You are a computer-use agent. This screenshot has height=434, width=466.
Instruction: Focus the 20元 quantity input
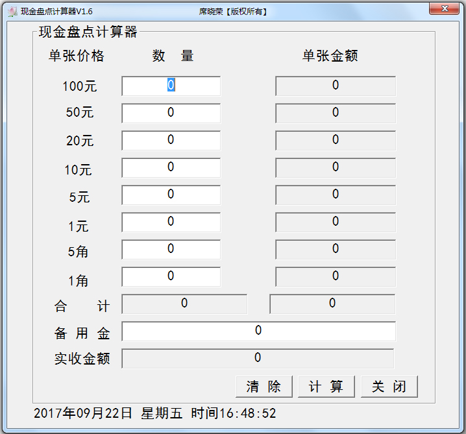pyautogui.click(x=171, y=140)
